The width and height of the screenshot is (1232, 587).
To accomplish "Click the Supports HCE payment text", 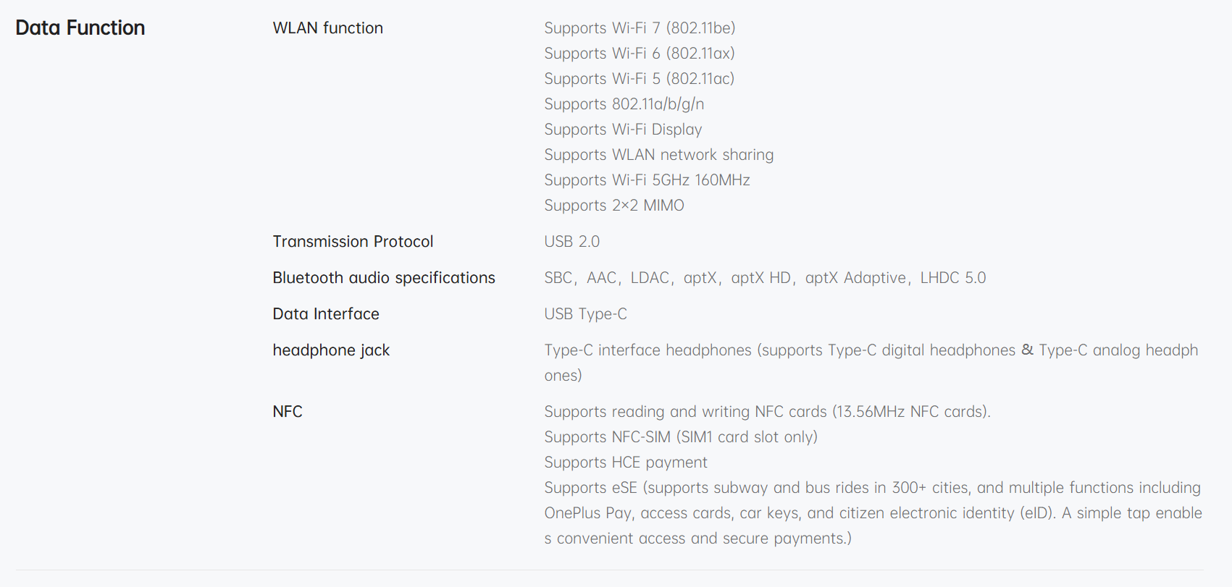I will coord(626,463).
